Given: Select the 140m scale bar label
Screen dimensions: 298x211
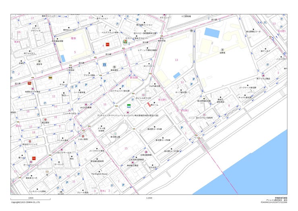Looking at the screenshot, I should [x=31, y=198].
